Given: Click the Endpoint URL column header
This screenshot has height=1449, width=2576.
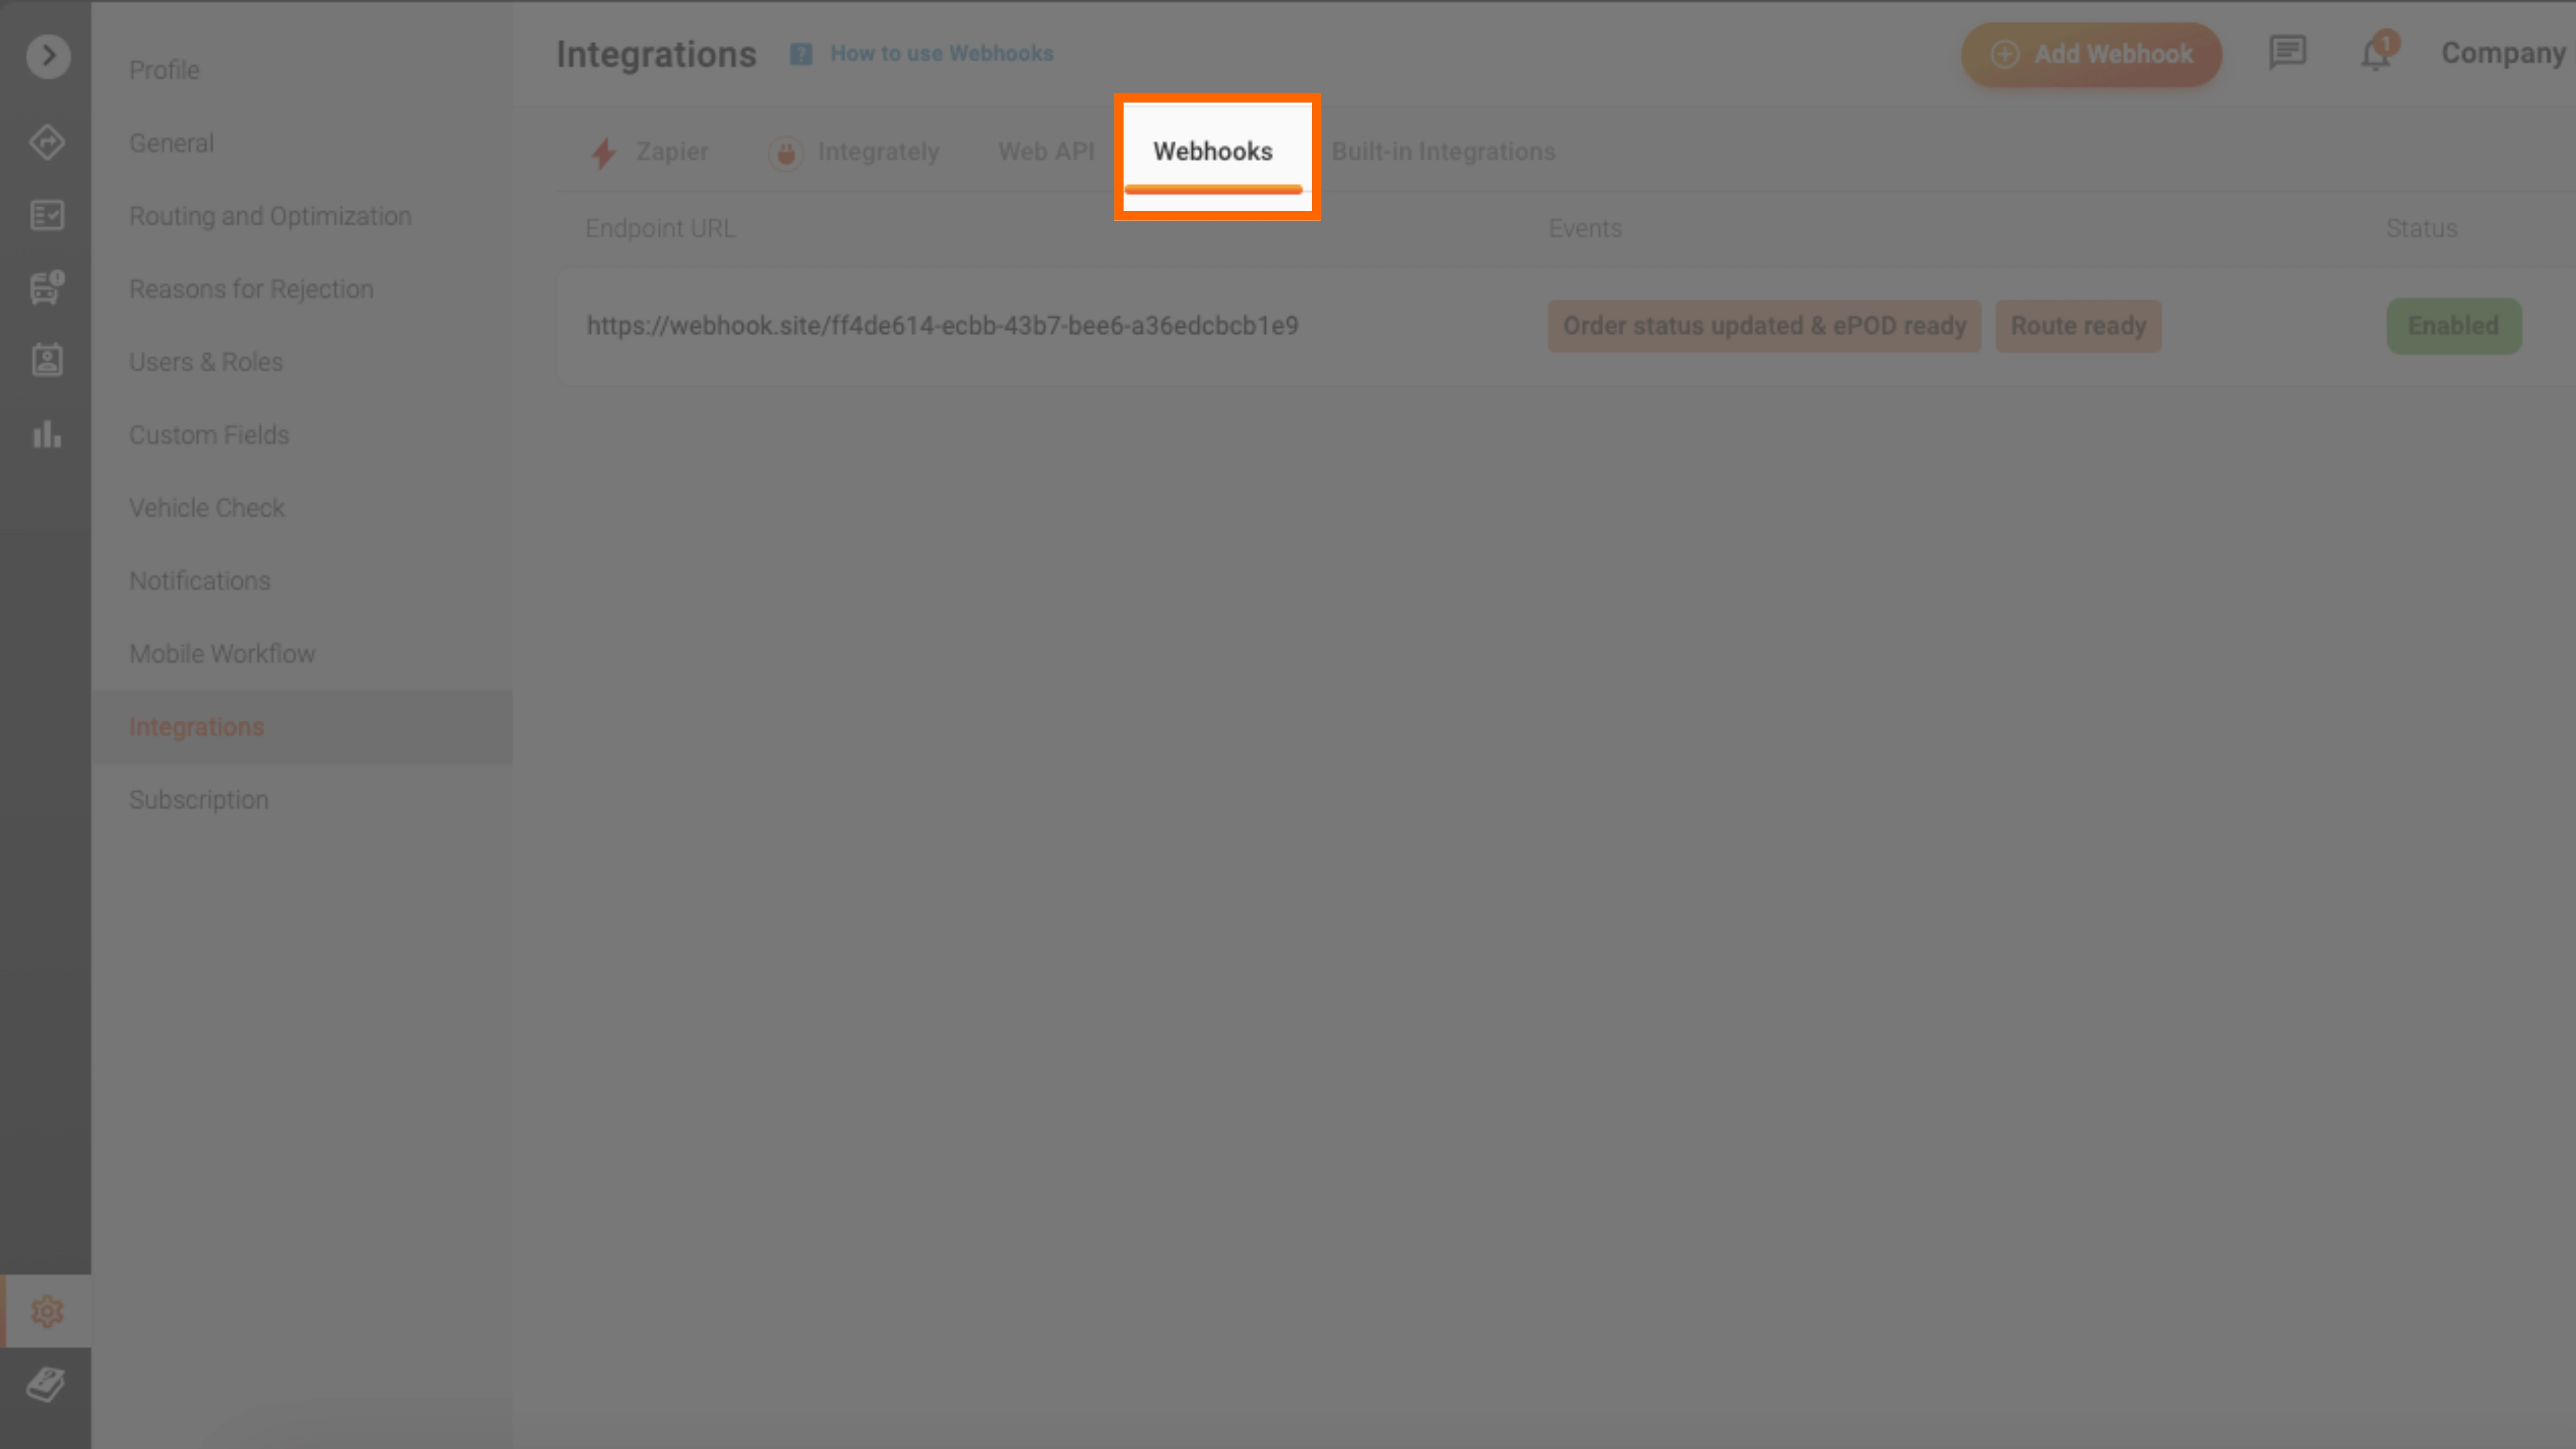Looking at the screenshot, I should pos(660,229).
